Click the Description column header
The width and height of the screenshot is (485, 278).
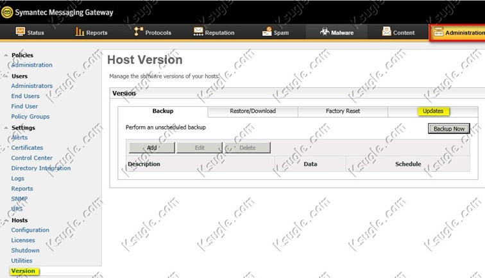[x=144, y=164]
